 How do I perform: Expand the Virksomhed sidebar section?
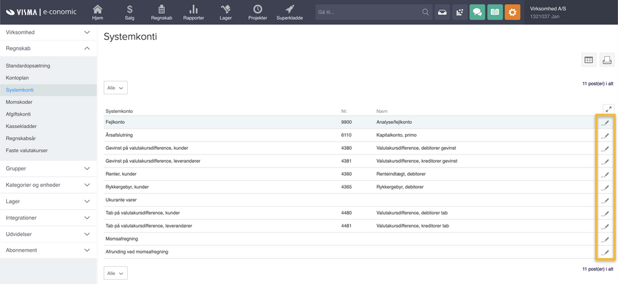pos(87,32)
